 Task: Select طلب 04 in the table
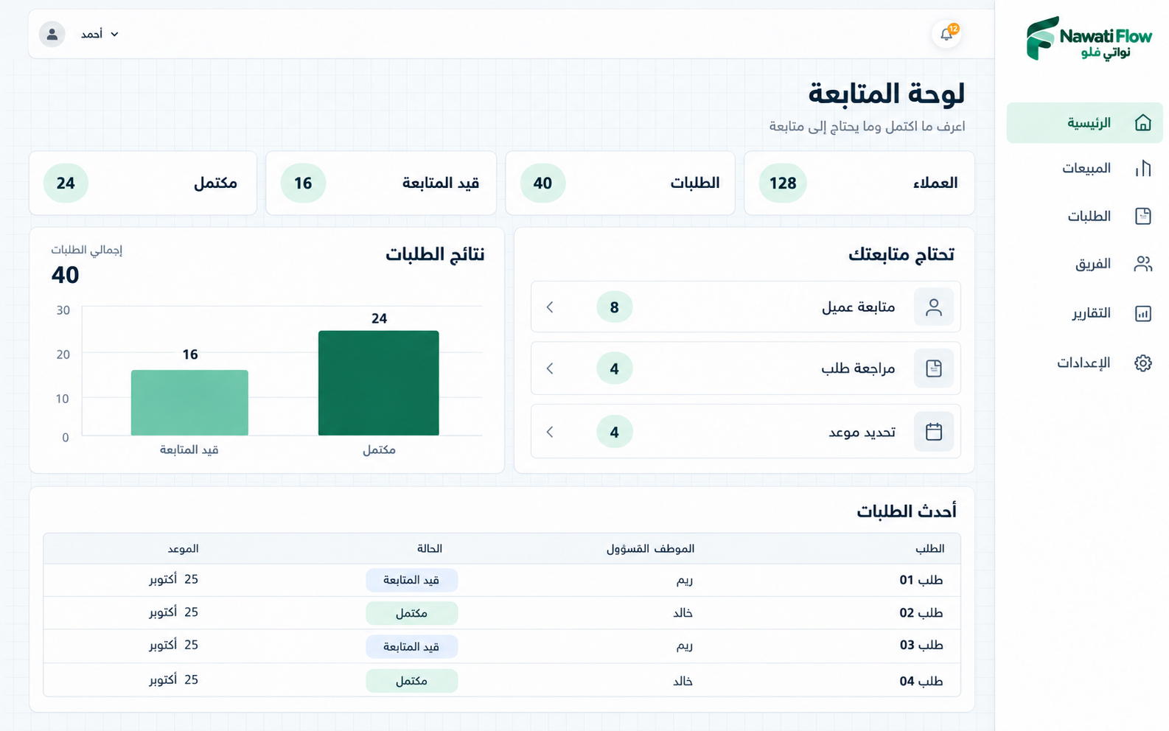pos(921,681)
